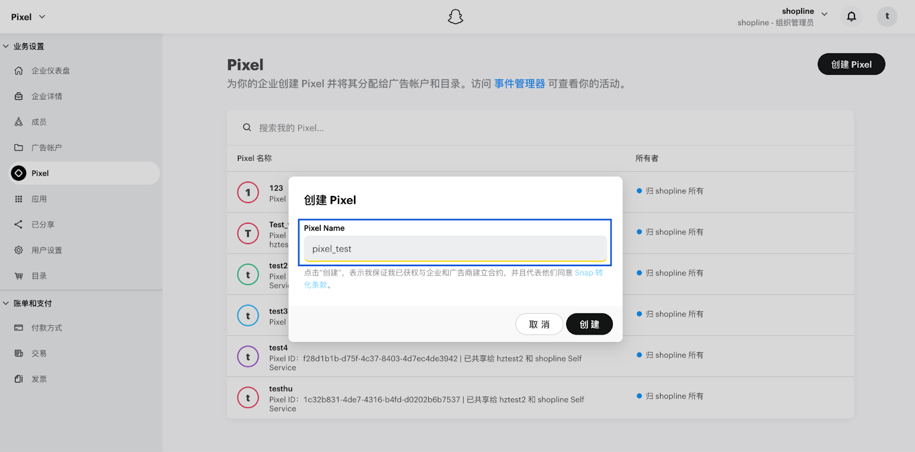Open the 事件管理器 link

tap(519, 84)
